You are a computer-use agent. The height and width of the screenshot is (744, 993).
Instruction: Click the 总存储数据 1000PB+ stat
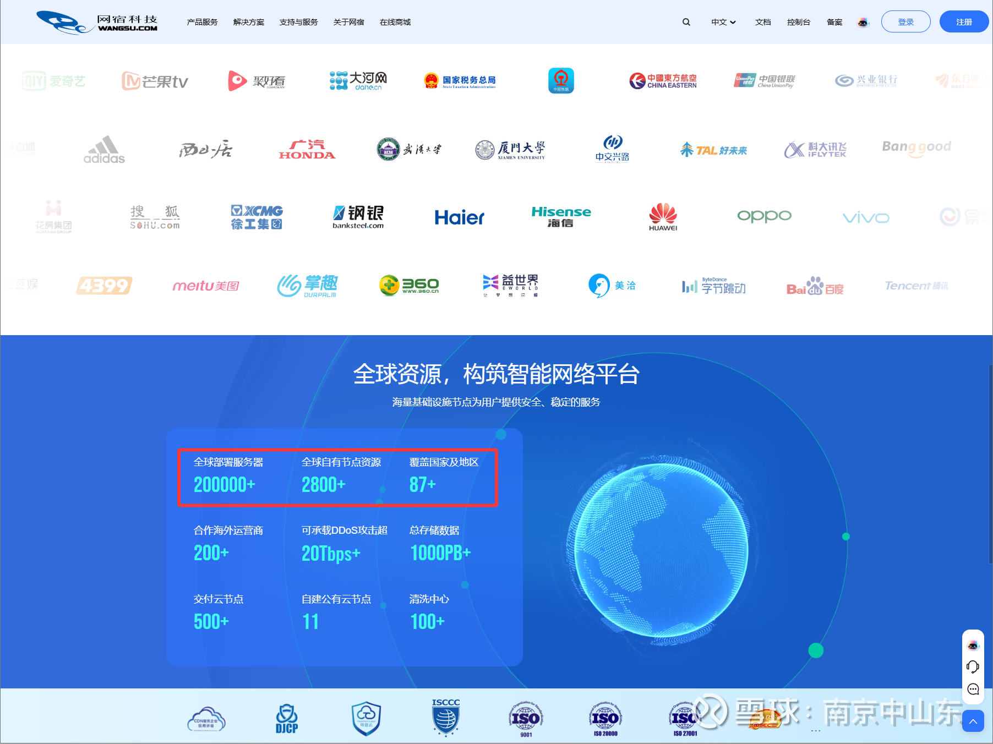(440, 544)
